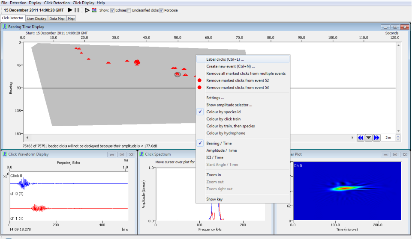
Task: Increase the time range with stepper up arrow
Action: [x=398, y=136]
